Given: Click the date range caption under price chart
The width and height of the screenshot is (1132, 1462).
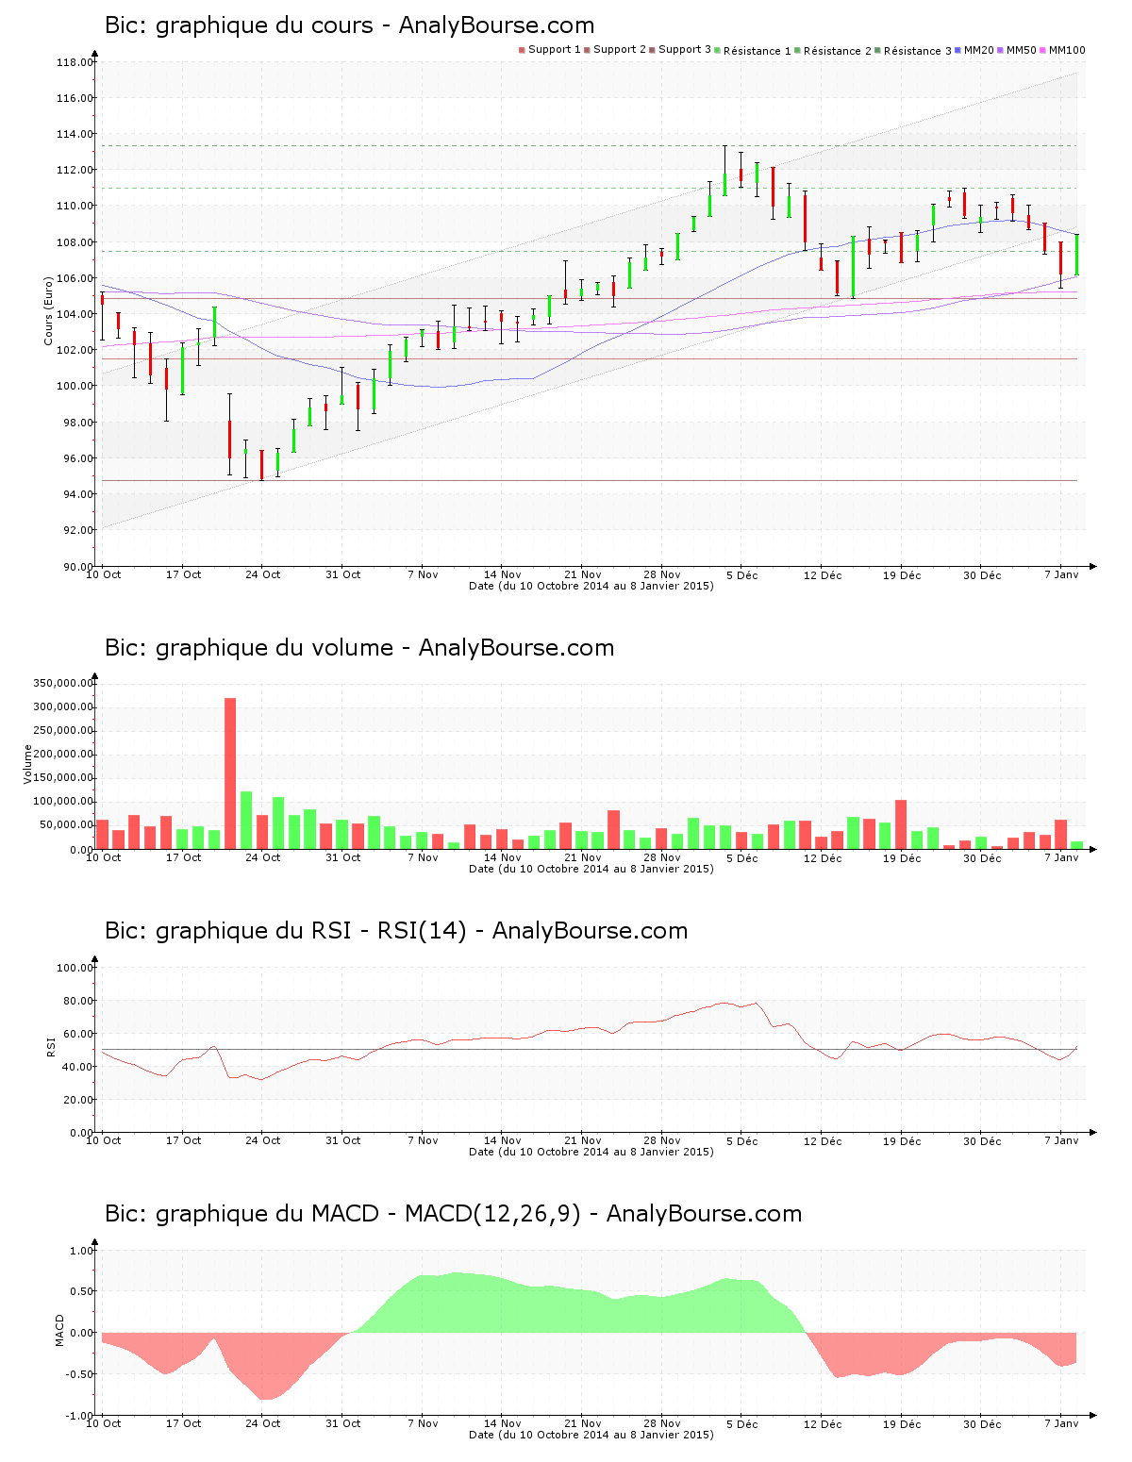Looking at the screenshot, I should tap(591, 586).
